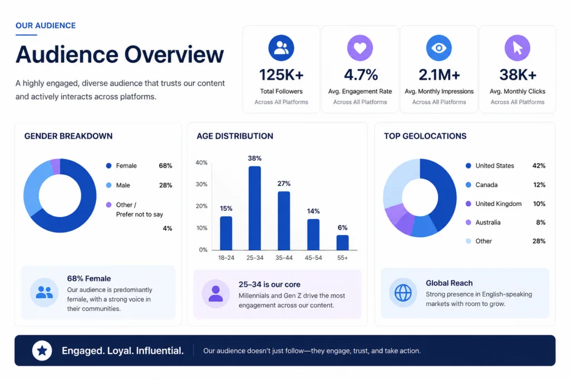Click the 25–34 age bar
Viewport: 570px width, 380px height.
(255, 208)
